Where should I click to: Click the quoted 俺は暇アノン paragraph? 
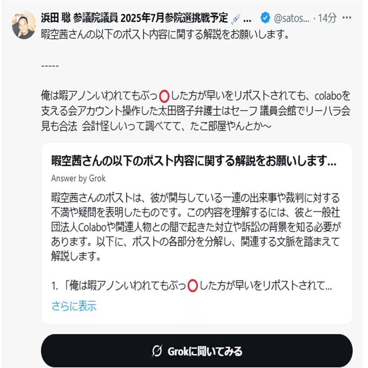tap(196, 111)
